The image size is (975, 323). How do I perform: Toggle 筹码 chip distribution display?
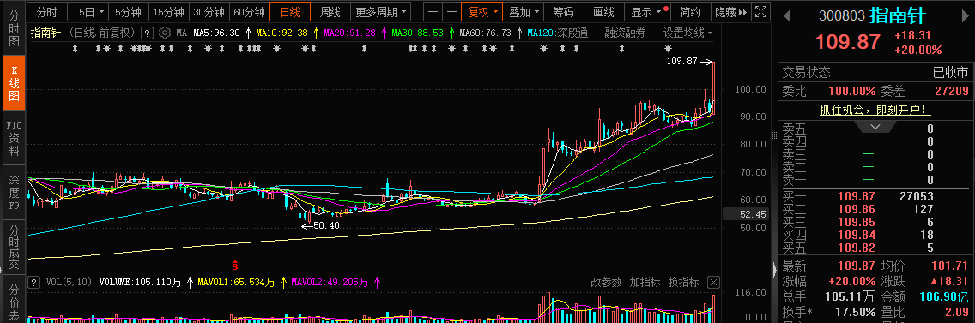(563, 12)
